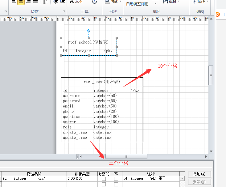Open the 段落 dialog launcher
The height and width of the screenshot is (187, 226).
tap(64, 11)
